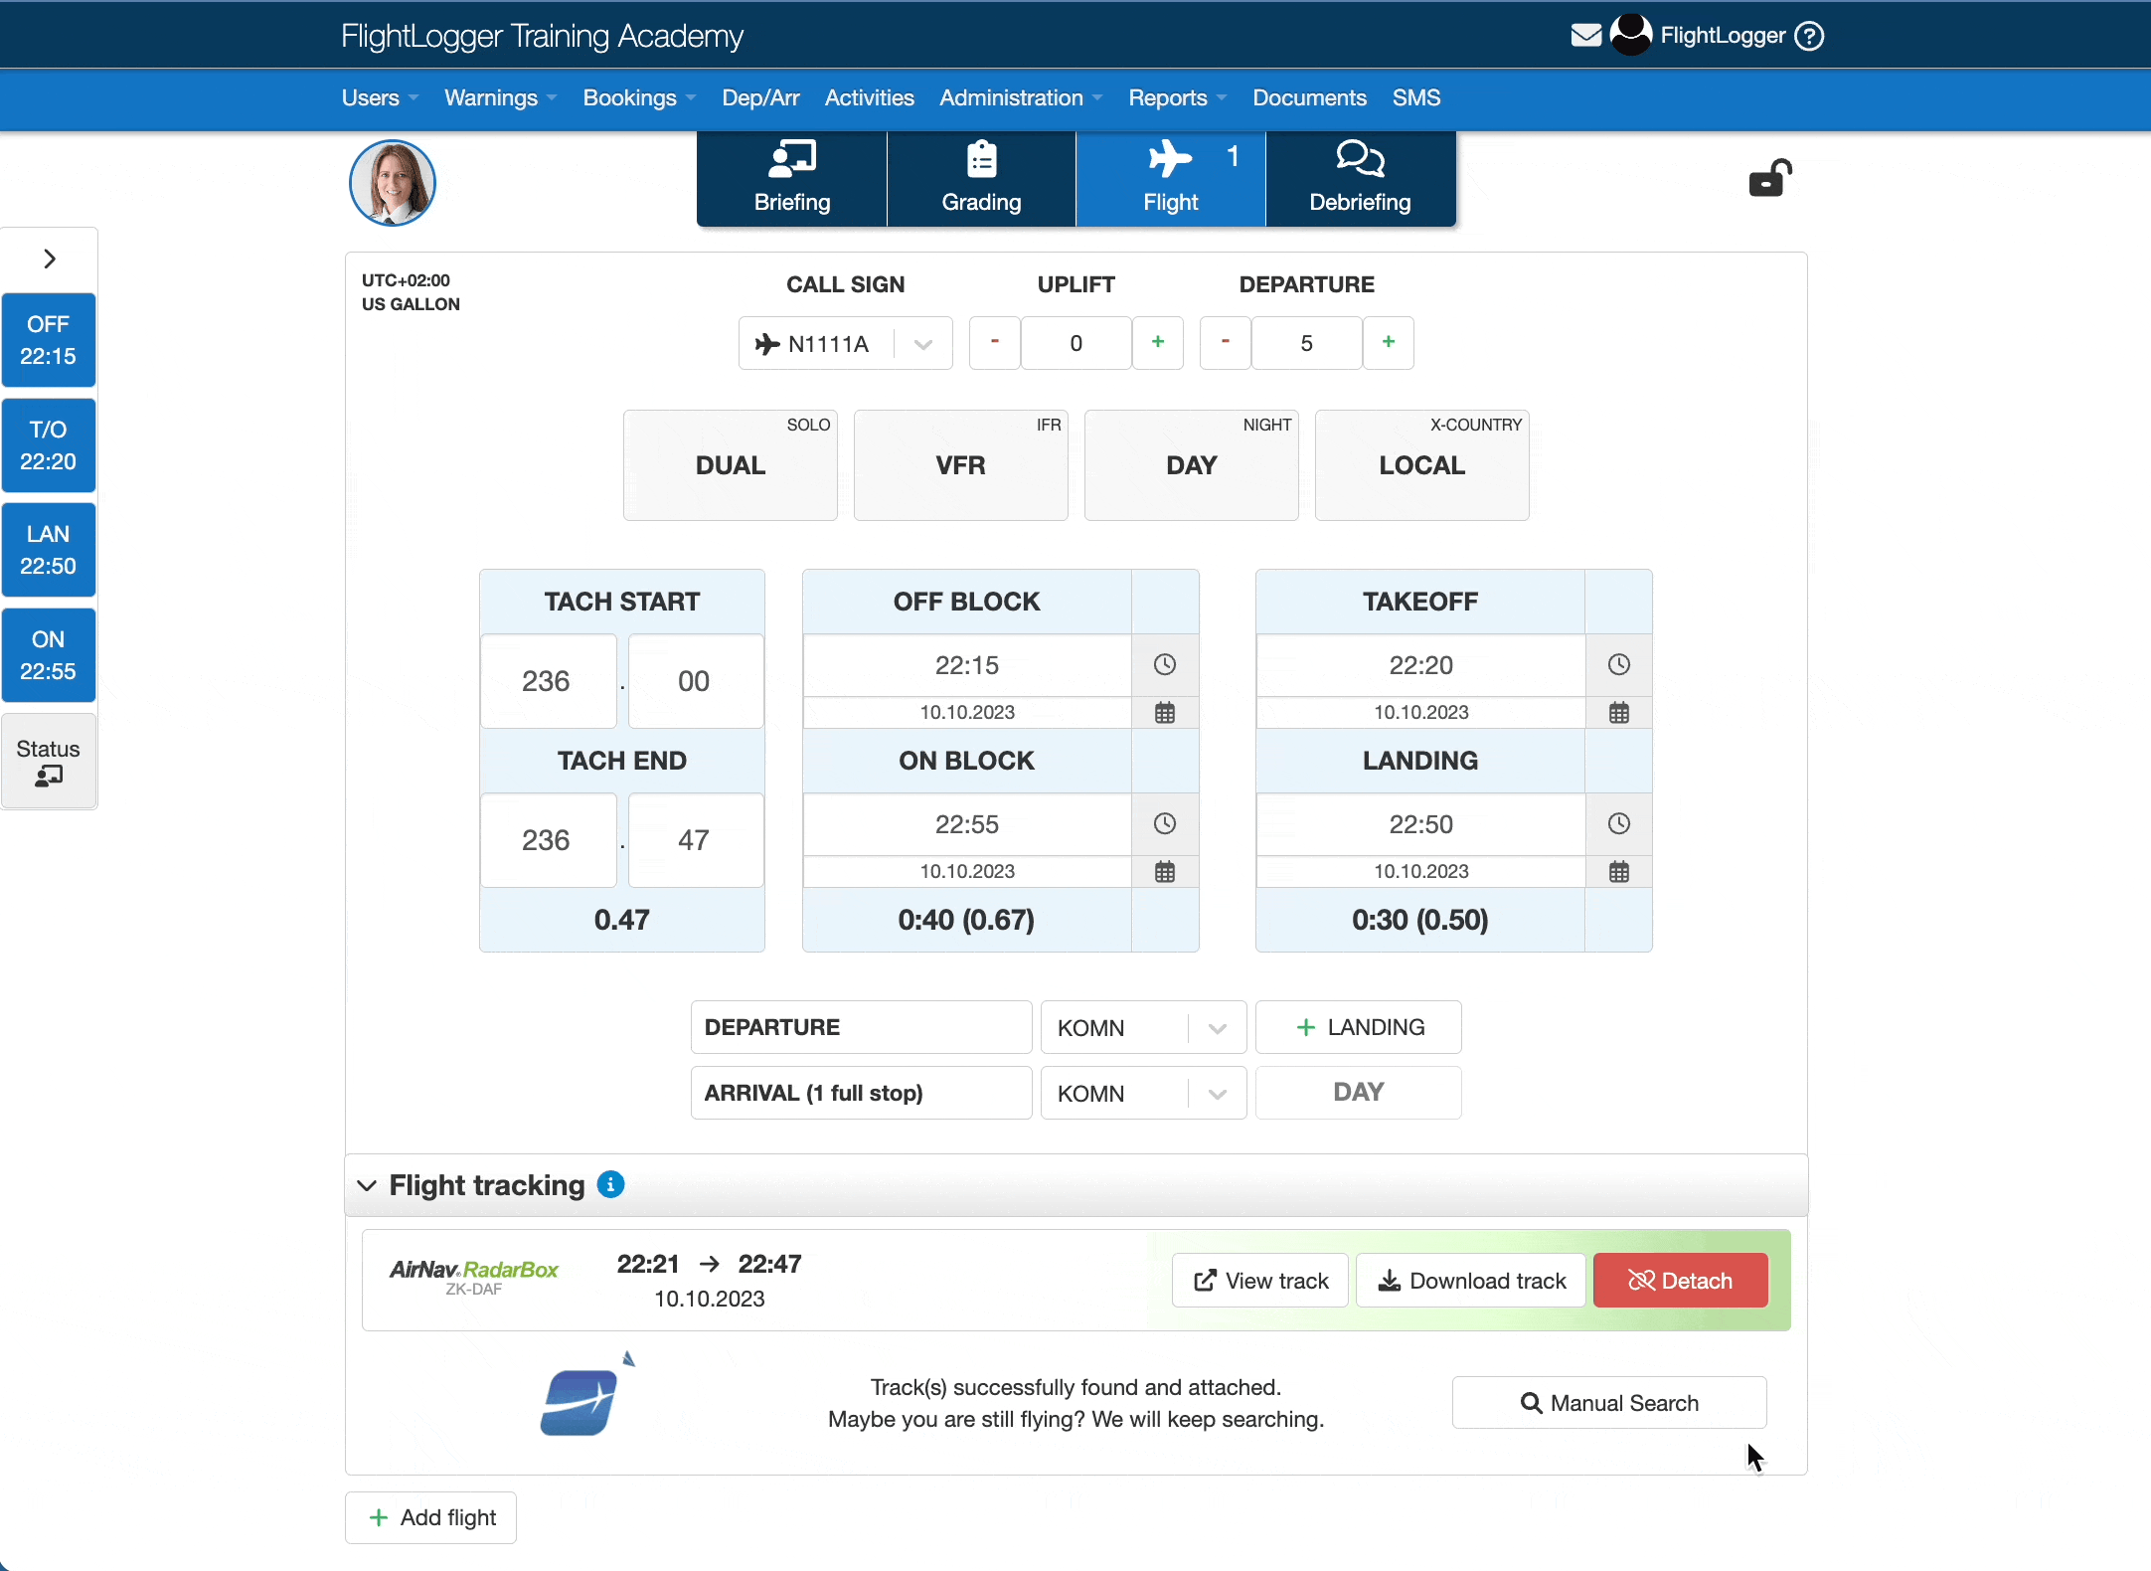This screenshot has width=2151, height=1571.
Task: Toggle the DAY setting
Action: point(1191,464)
